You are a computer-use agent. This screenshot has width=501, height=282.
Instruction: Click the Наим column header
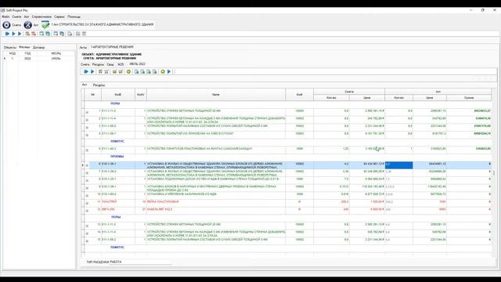[216, 95]
